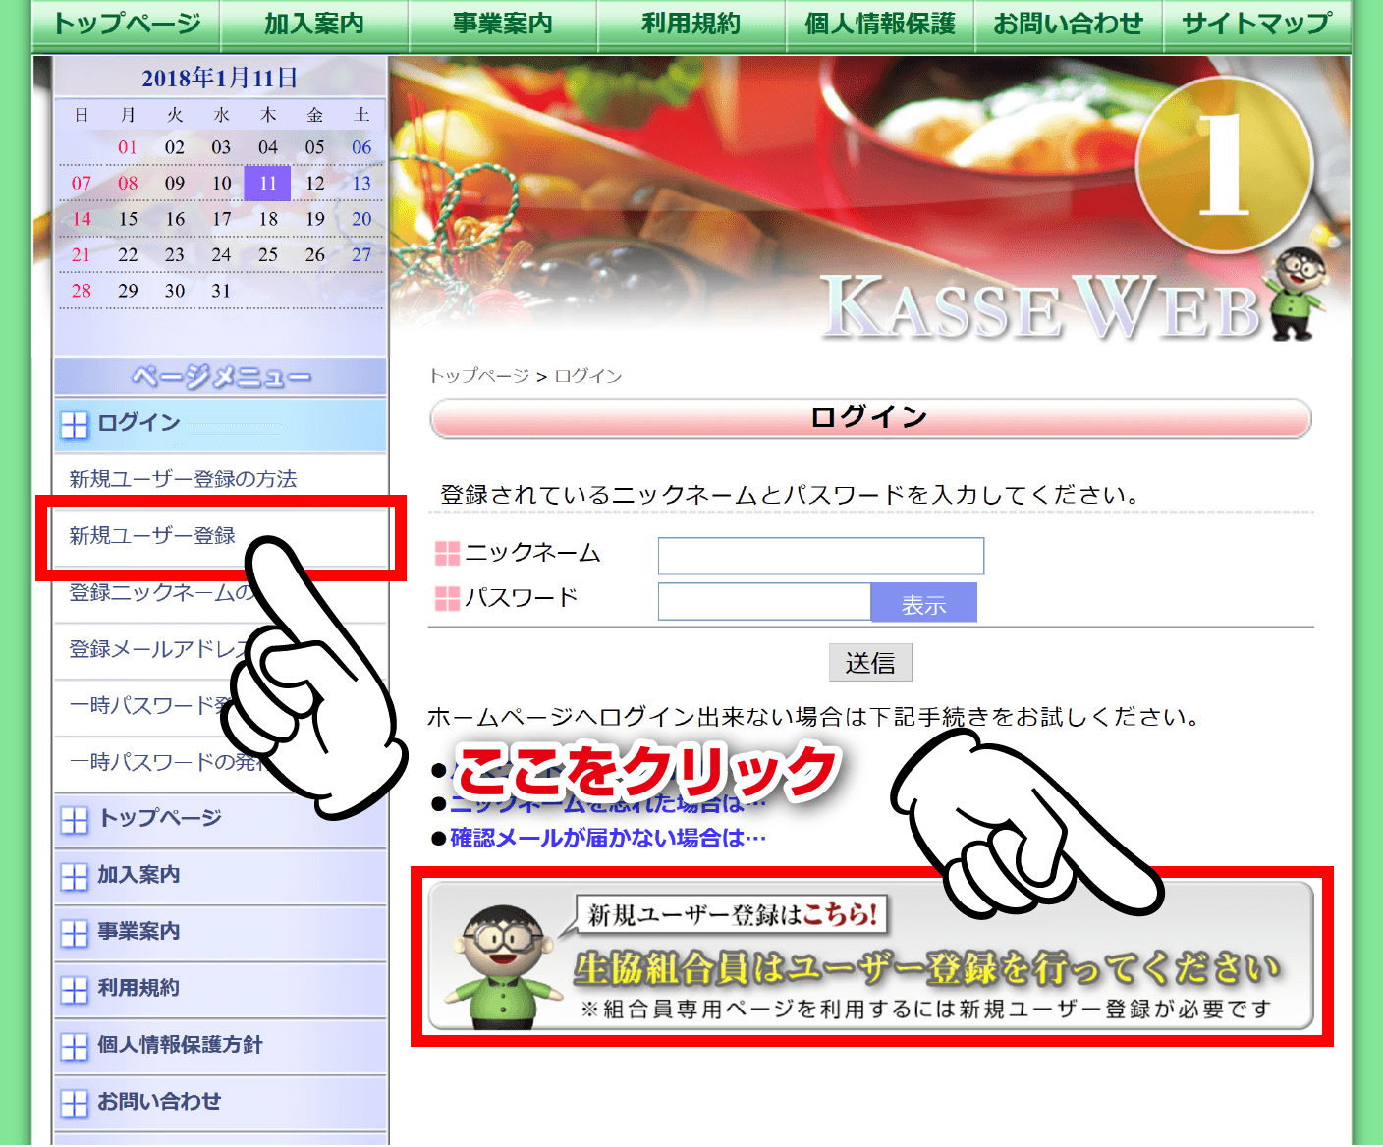
Task: Click the grid icon beside ログイン
Action: 75,425
